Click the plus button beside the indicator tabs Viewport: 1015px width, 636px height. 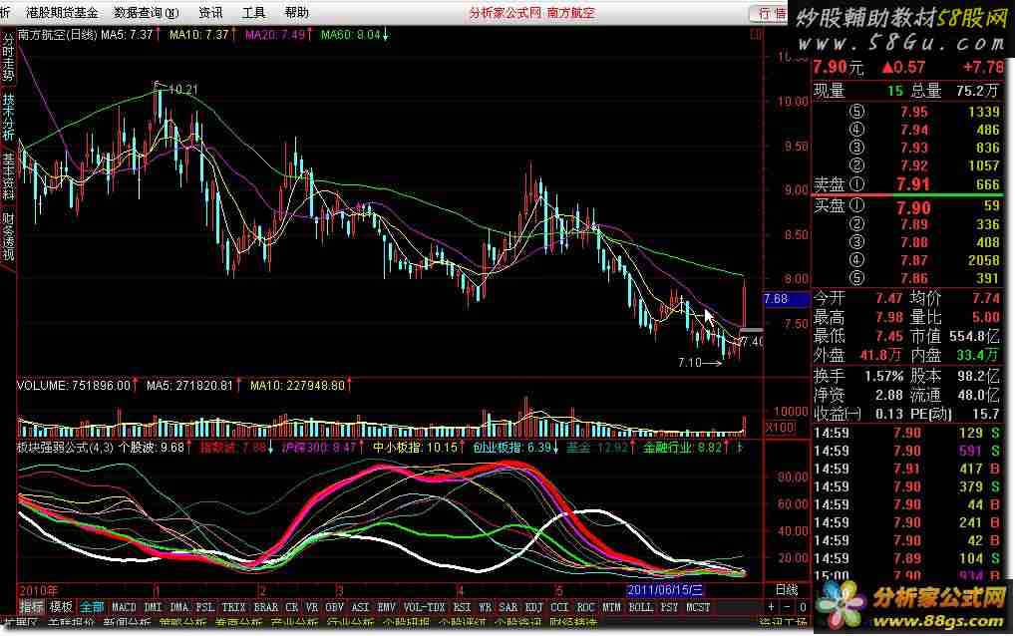pos(771,607)
